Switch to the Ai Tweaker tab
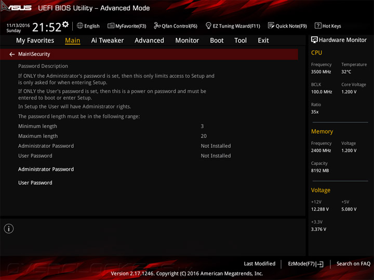 (x=108, y=40)
